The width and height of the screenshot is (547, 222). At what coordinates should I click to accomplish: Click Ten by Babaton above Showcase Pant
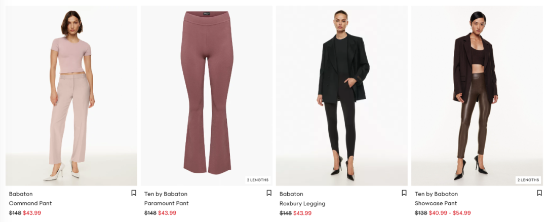click(436, 194)
